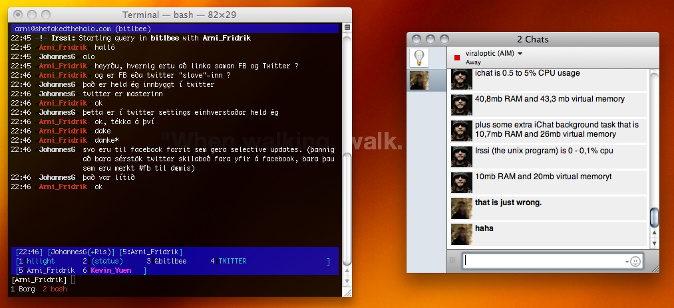
Task: Click the 'danke*' message line
Action: click(106, 140)
